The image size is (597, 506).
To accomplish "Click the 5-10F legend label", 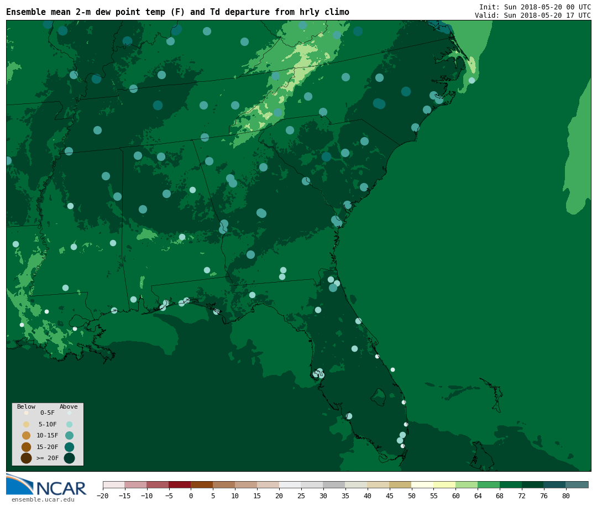I will tap(47, 424).
